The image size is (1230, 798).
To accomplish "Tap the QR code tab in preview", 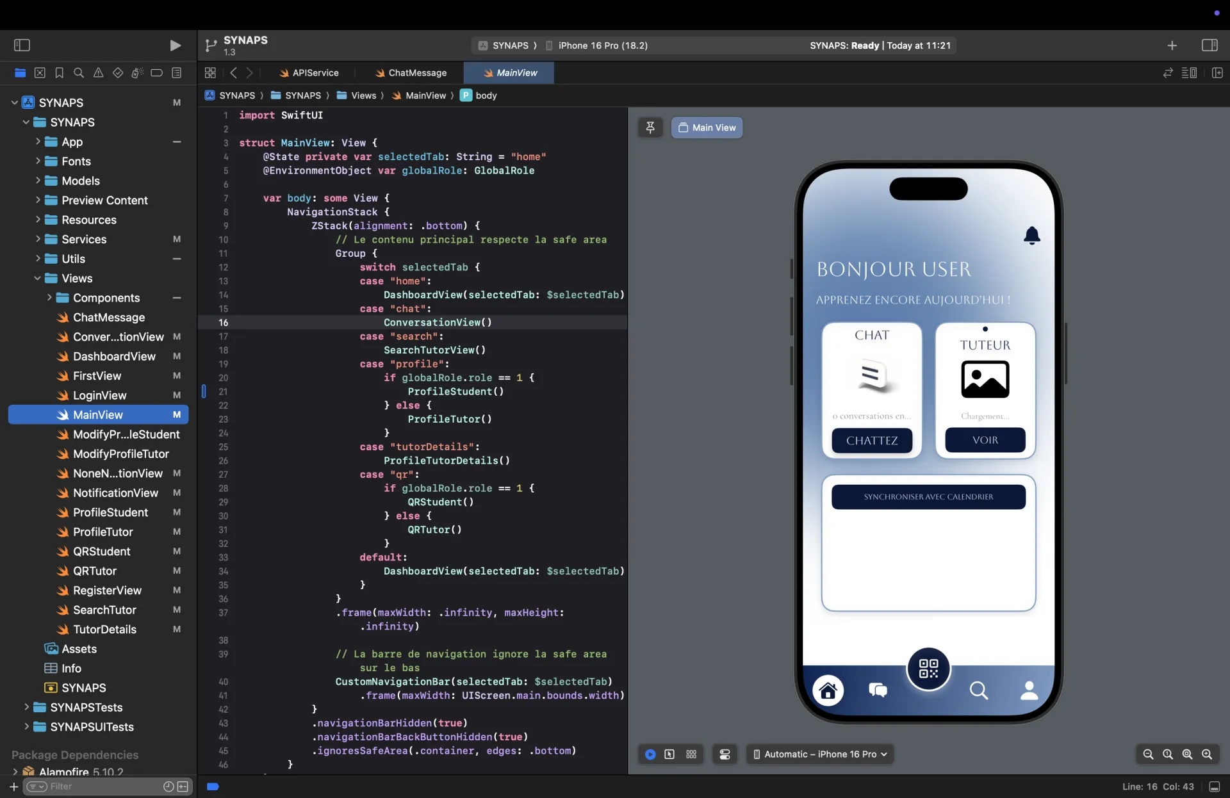I will tap(928, 669).
